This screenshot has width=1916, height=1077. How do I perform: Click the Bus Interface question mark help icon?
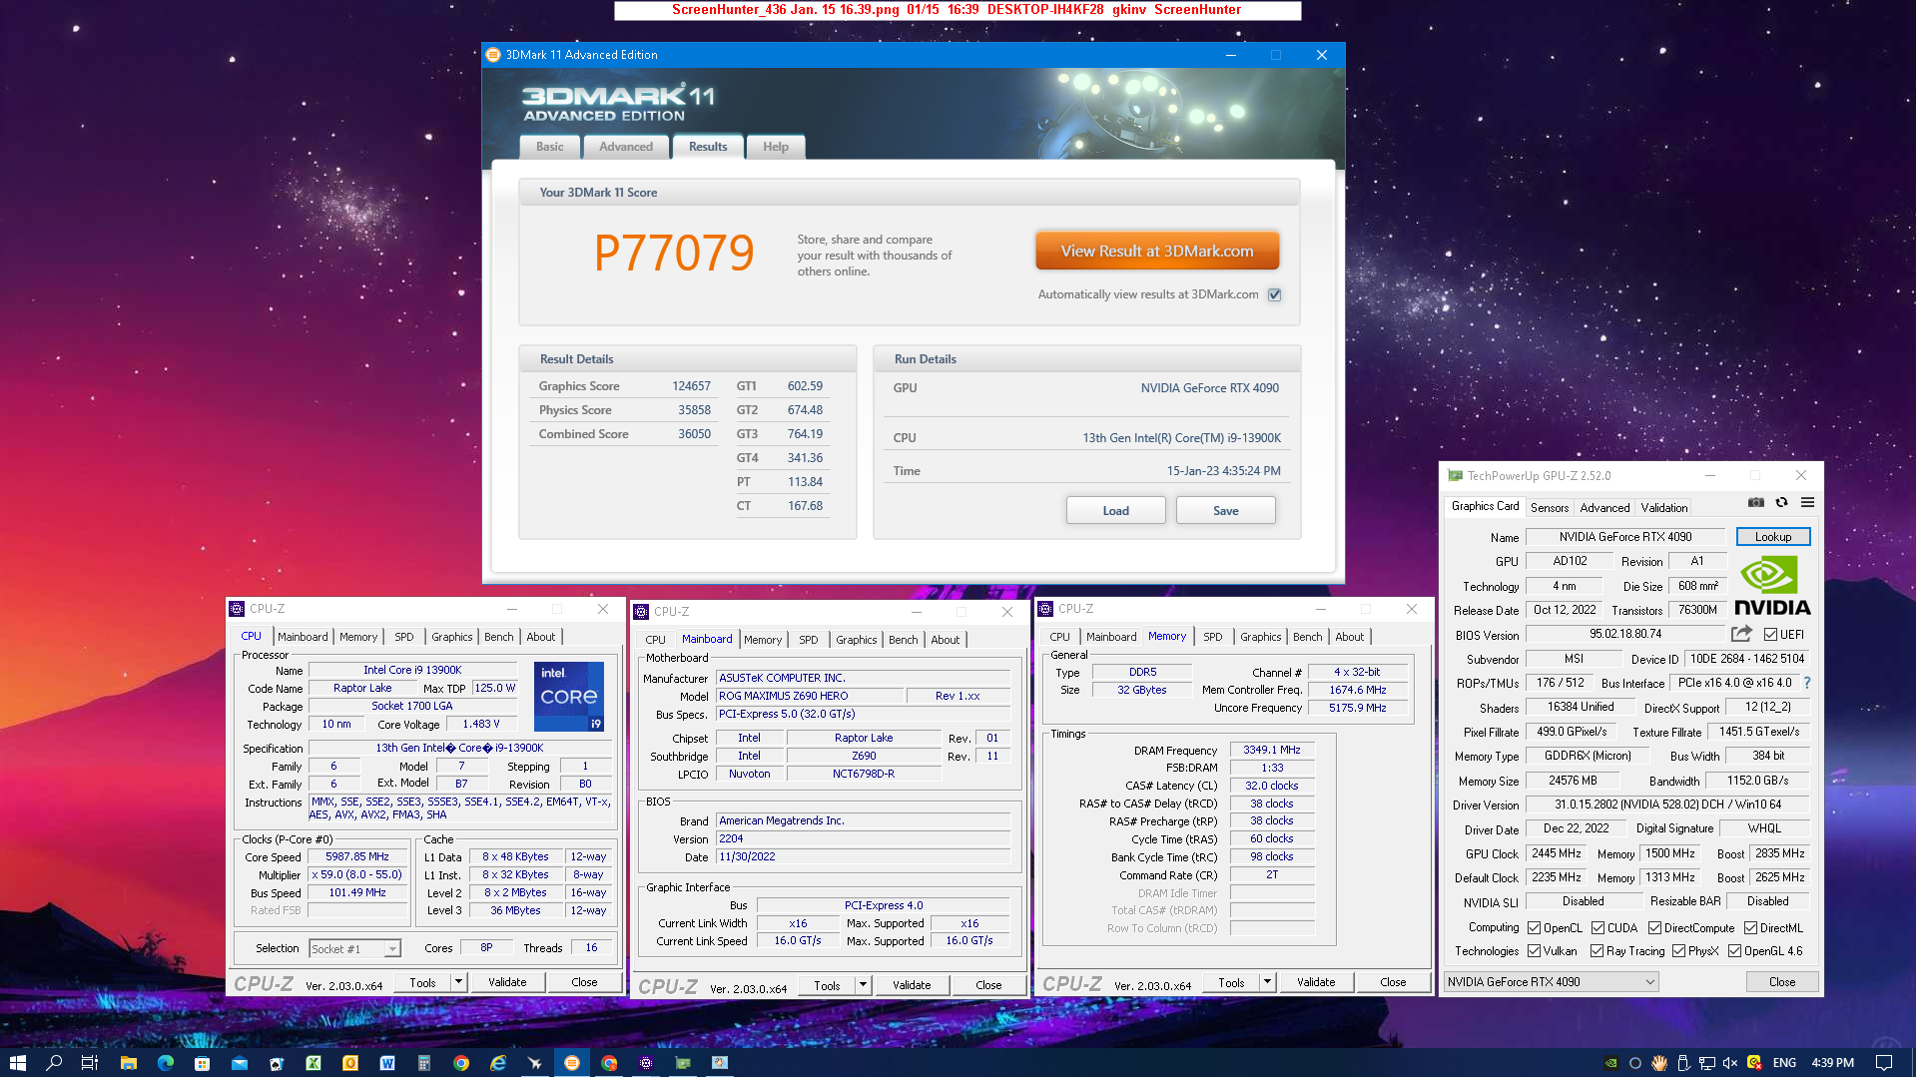(x=1807, y=683)
